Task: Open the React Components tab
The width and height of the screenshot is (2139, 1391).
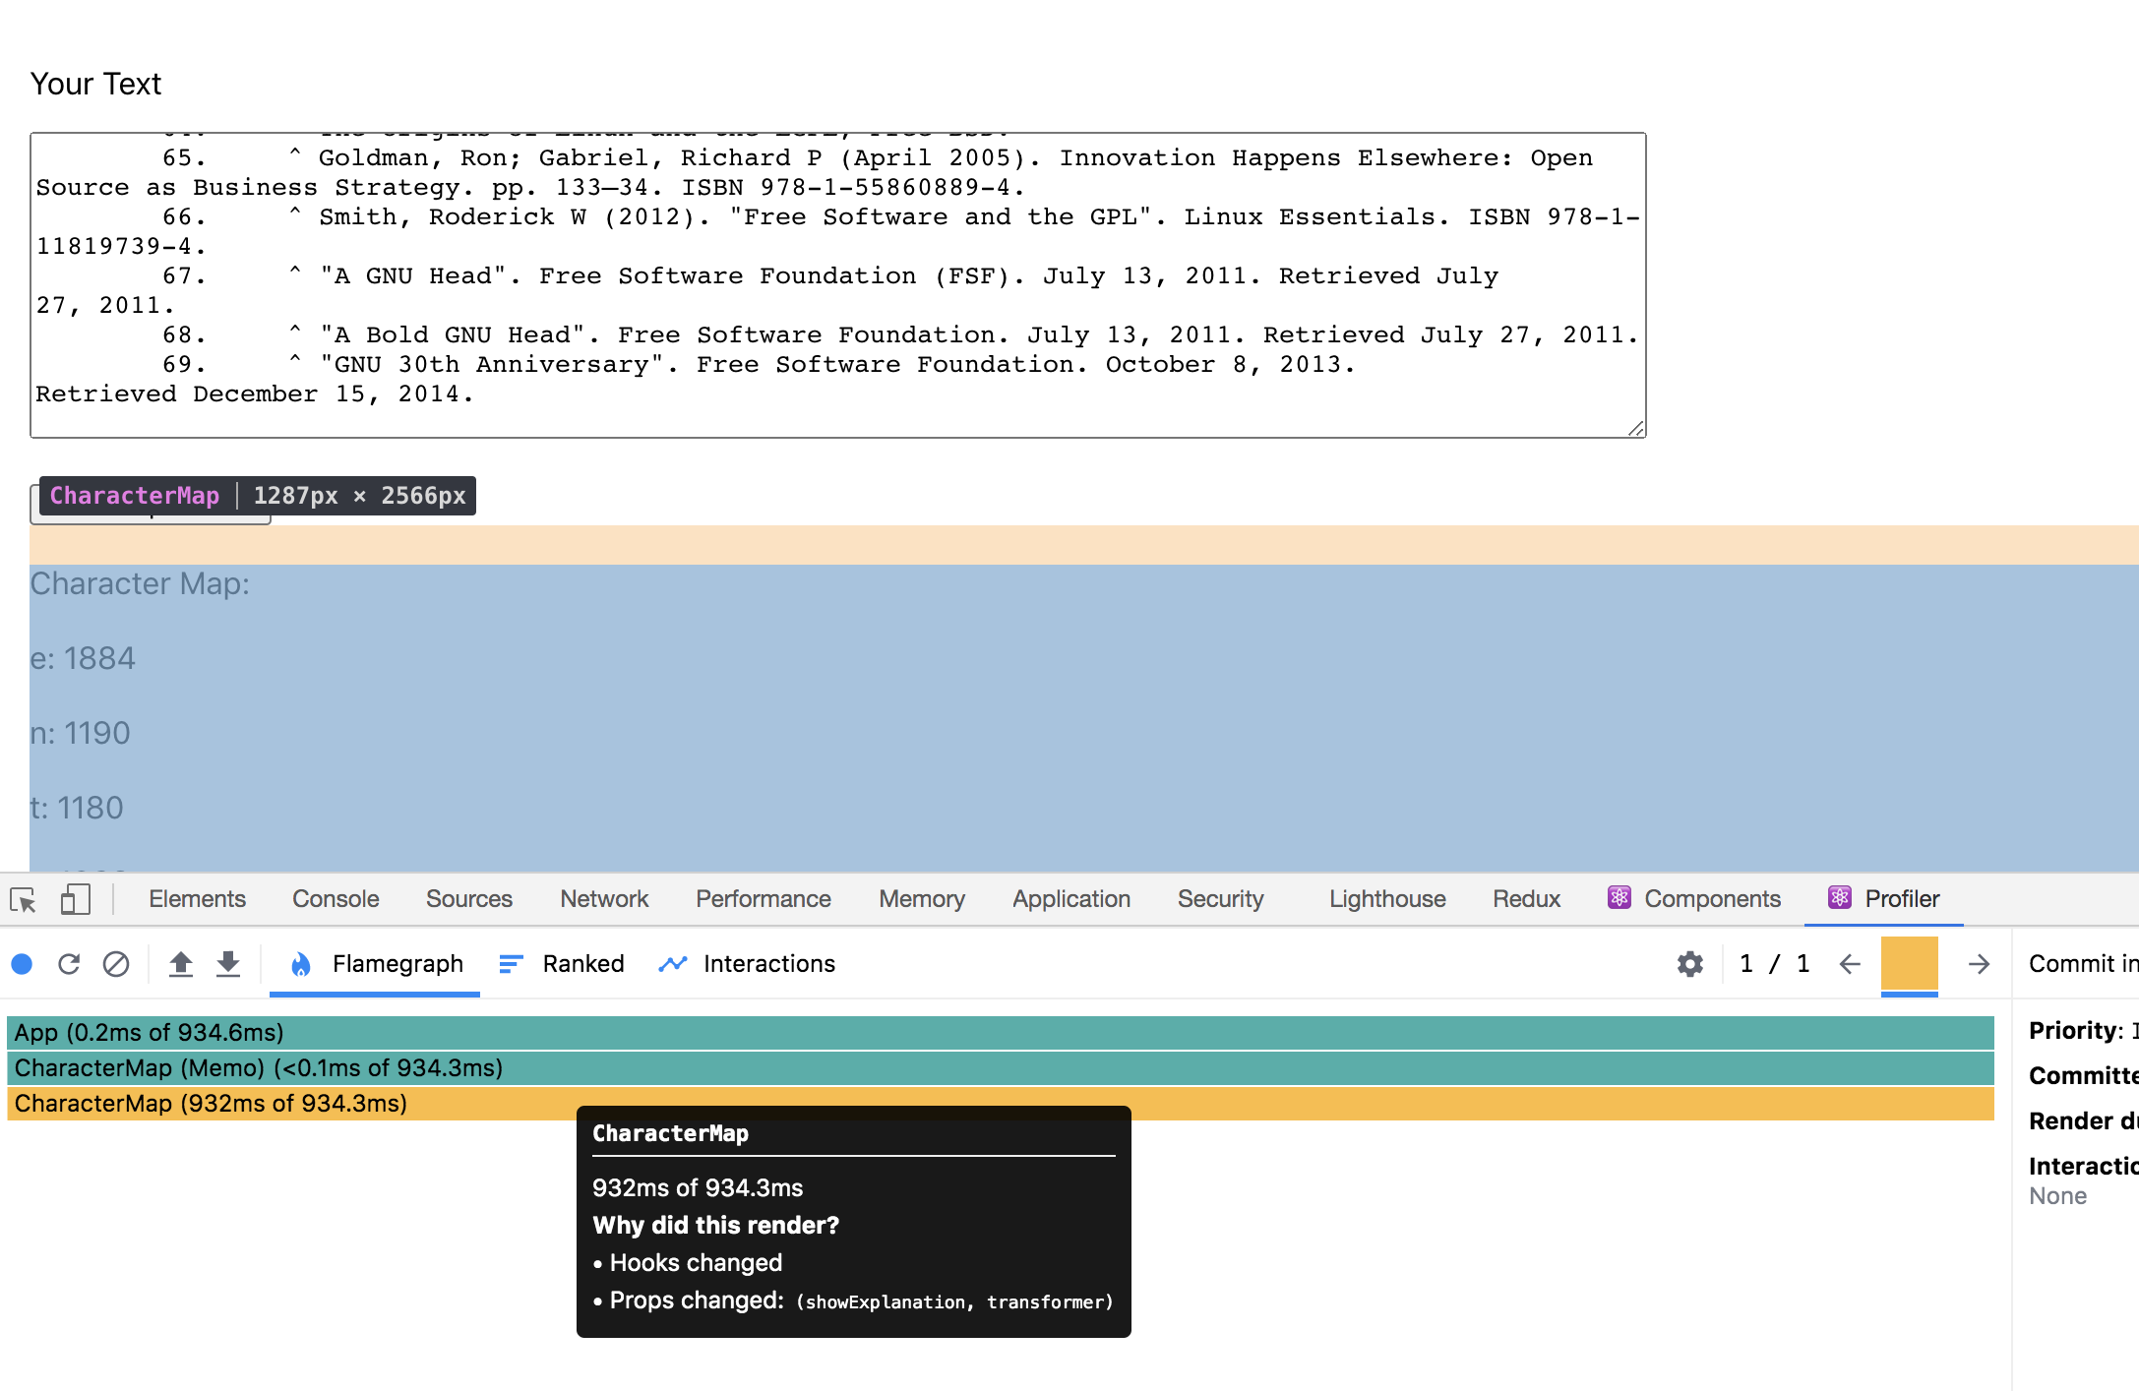Action: pyautogui.click(x=1694, y=899)
